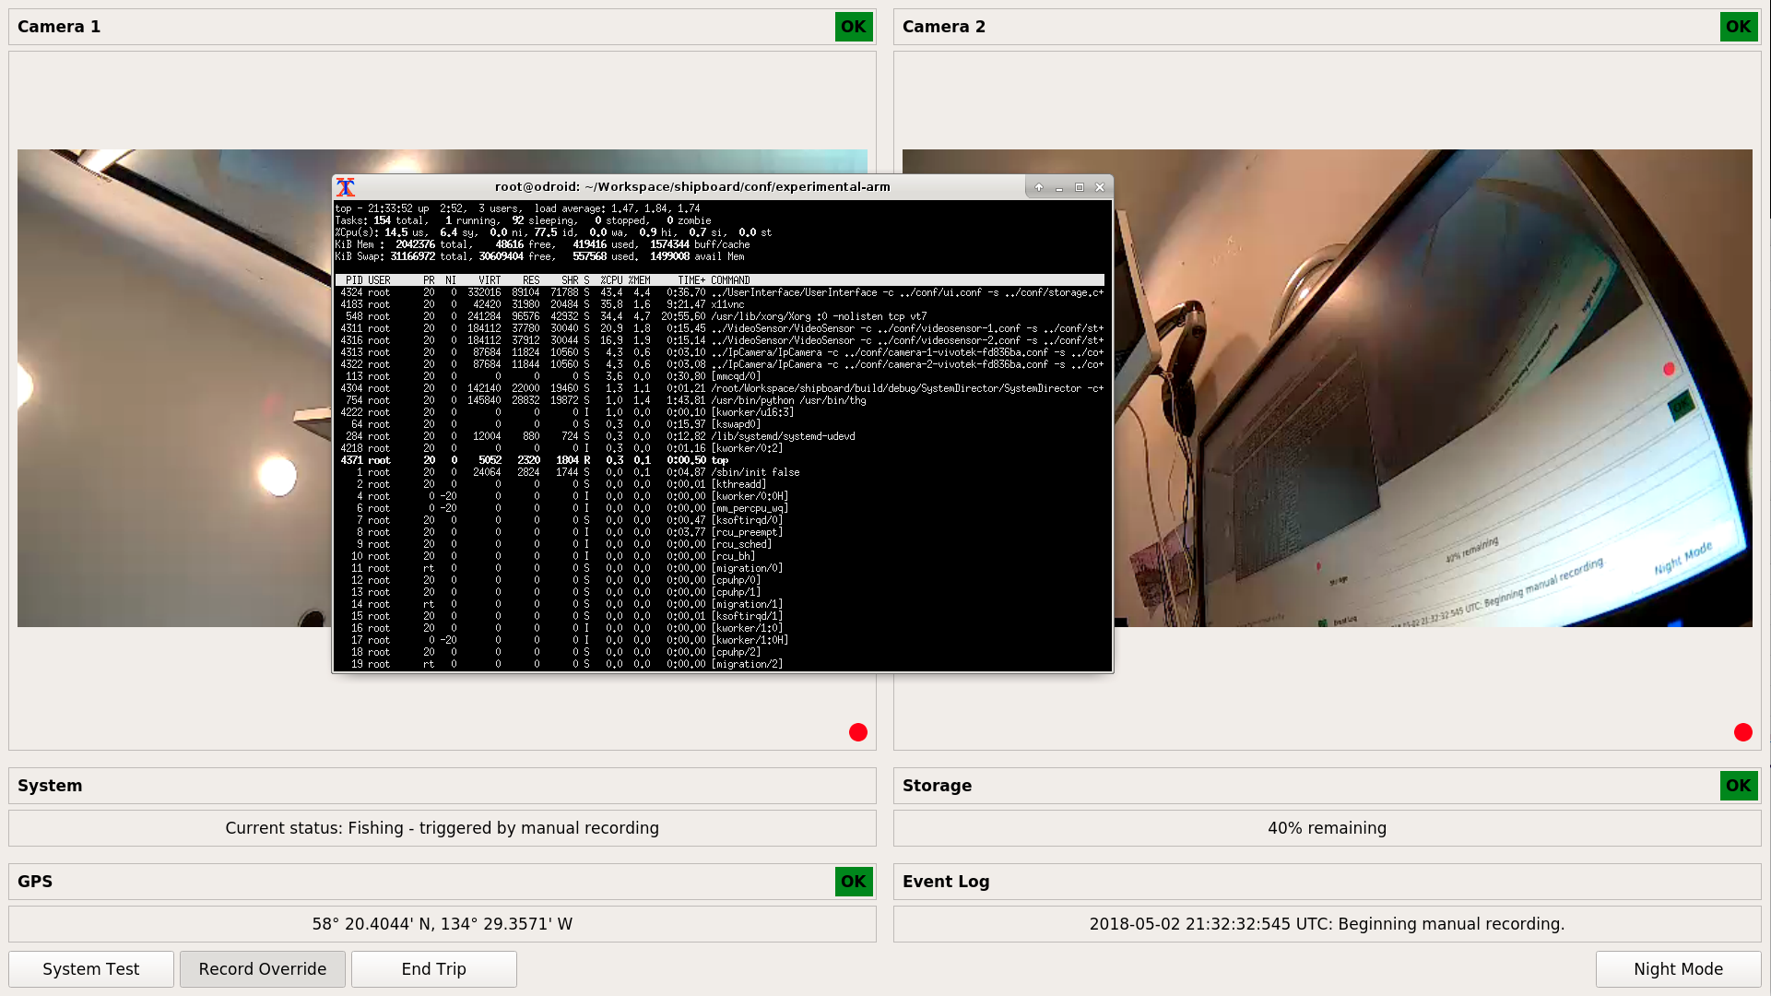Click the Camera 1 header label
Image resolution: width=1771 pixels, height=996 pixels.
(x=59, y=27)
